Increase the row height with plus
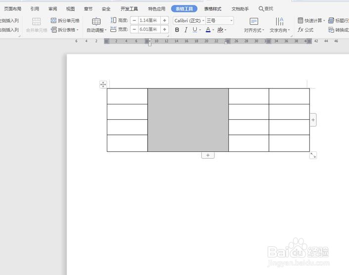 click(165, 20)
